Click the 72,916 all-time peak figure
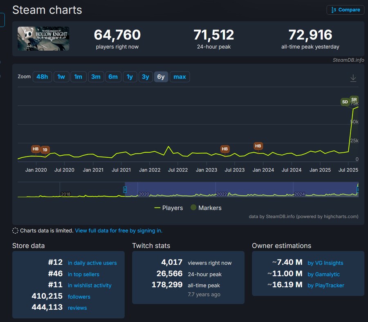This screenshot has width=368, height=322. (310, 35)
